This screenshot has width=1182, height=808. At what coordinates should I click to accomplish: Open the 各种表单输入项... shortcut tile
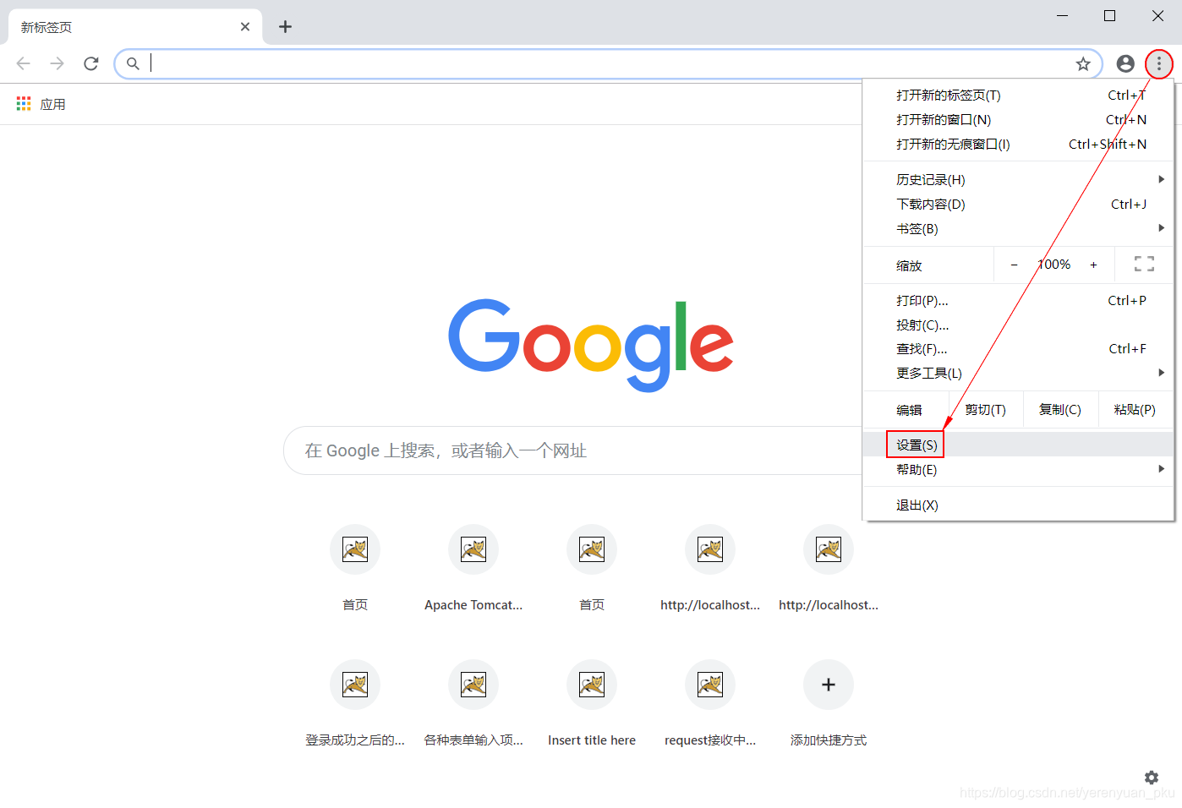coord(473,702)
